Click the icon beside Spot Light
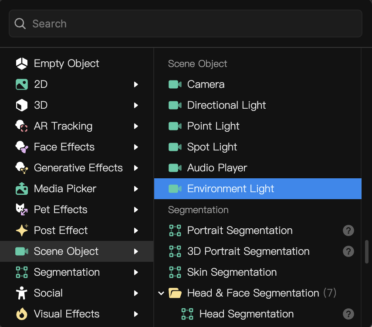The width and height of the screenshot is (372, 327). coord(175,147)
